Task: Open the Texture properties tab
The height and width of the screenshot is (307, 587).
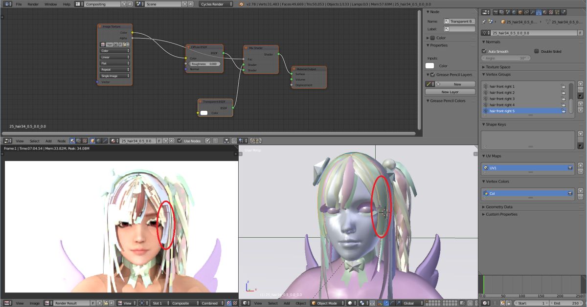Action: click(551, 12)
